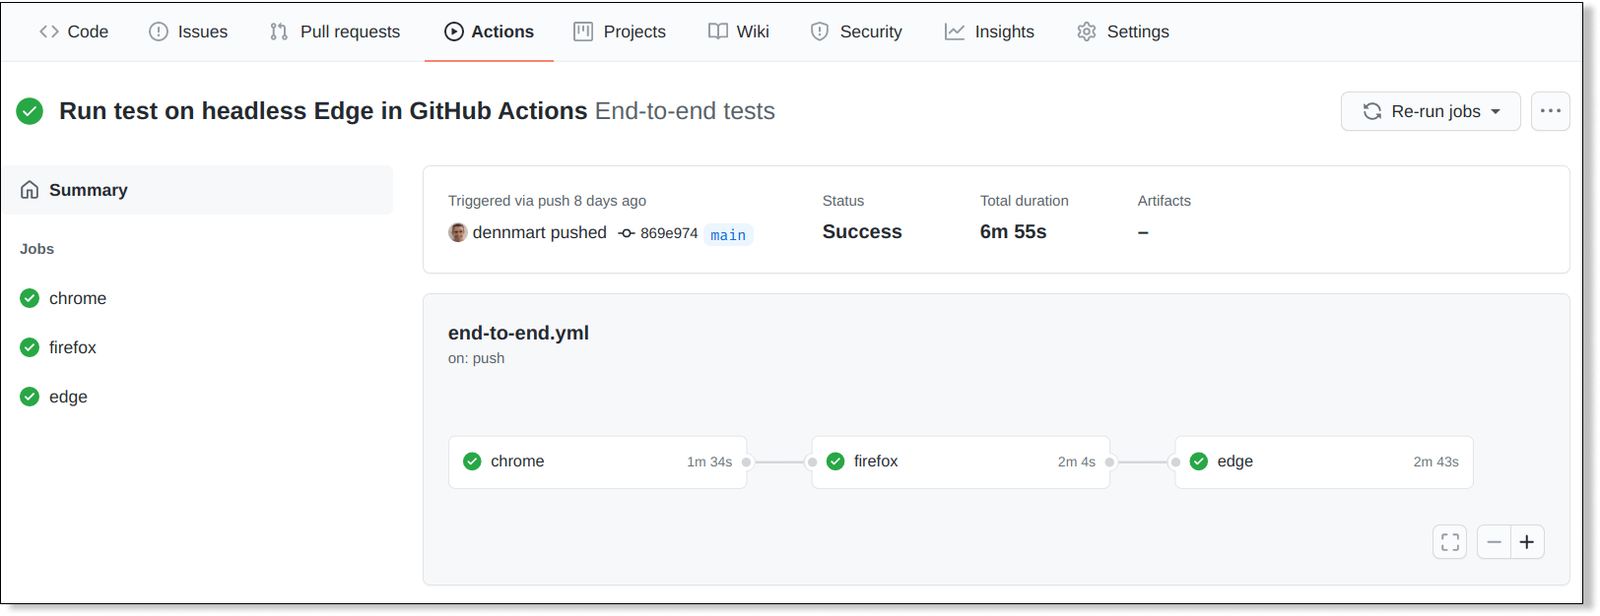Click the Actions play-circle icon
The image size is (1600, 616).
coord(452,31)
